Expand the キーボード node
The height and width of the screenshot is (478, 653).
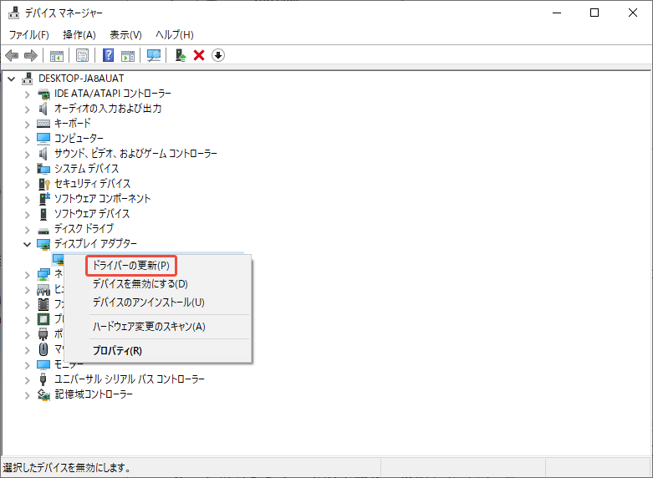(x=27, y=125)
